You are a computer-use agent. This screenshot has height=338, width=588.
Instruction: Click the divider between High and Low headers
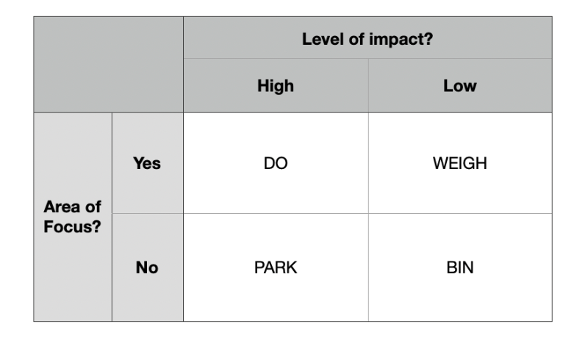coord(368,86)
